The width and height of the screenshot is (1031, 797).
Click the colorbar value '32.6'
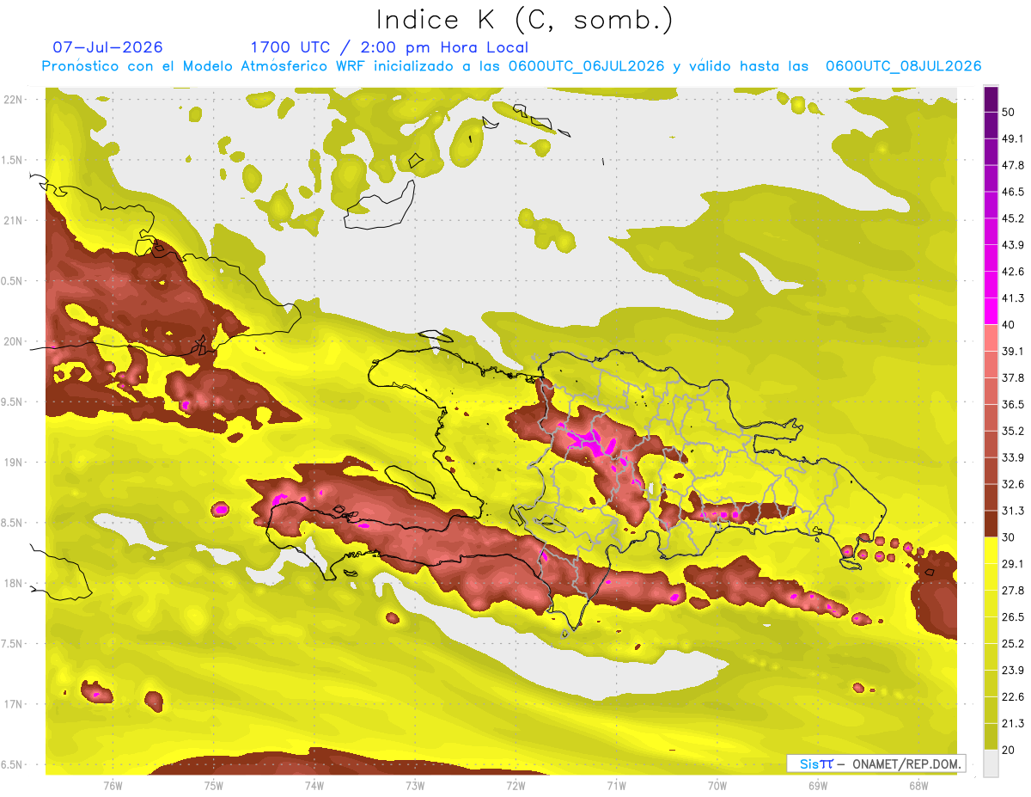click(x=1012, y=484)
